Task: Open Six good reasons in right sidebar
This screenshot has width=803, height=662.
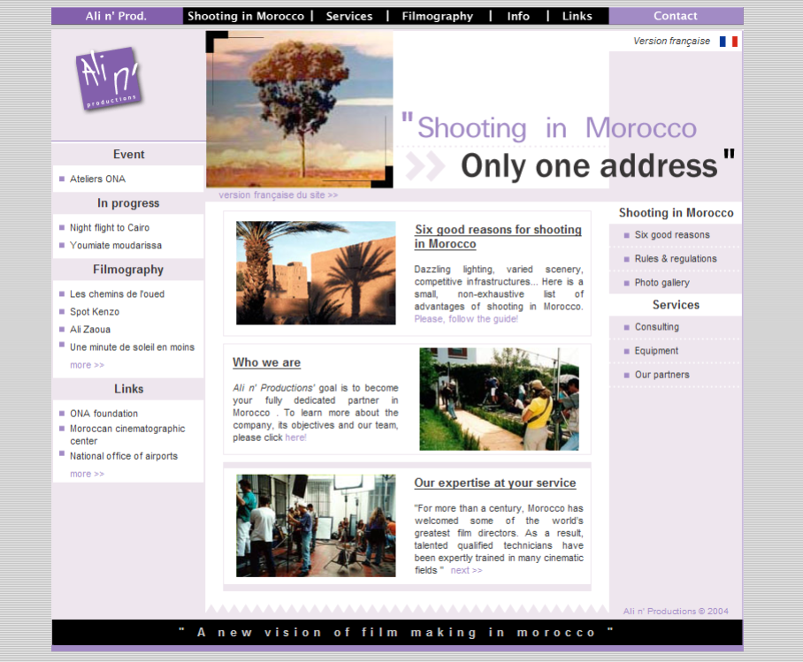Action: tap(671, 235)
